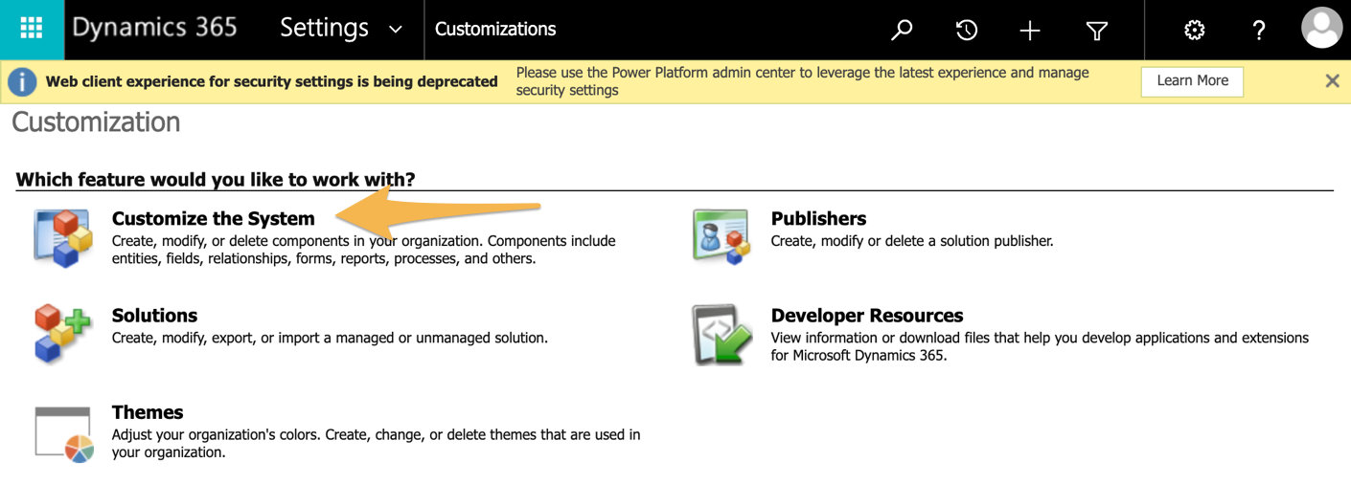
Task: Click the deprecation warning bold message text
Action: click(x=272, y=82)
